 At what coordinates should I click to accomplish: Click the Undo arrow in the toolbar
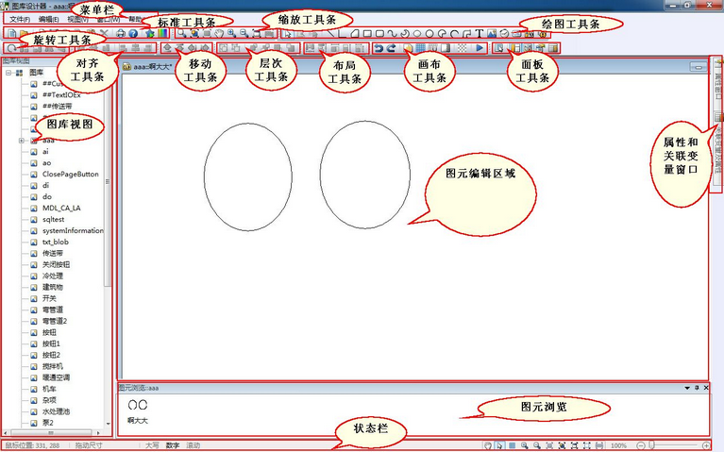click(379, 47)
